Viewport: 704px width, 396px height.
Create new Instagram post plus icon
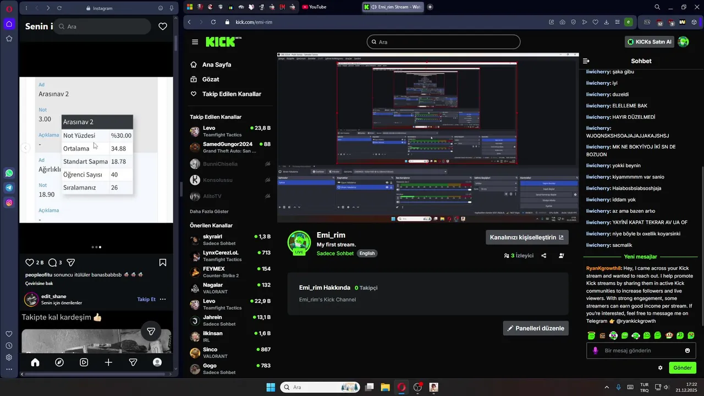click(108, 362)
